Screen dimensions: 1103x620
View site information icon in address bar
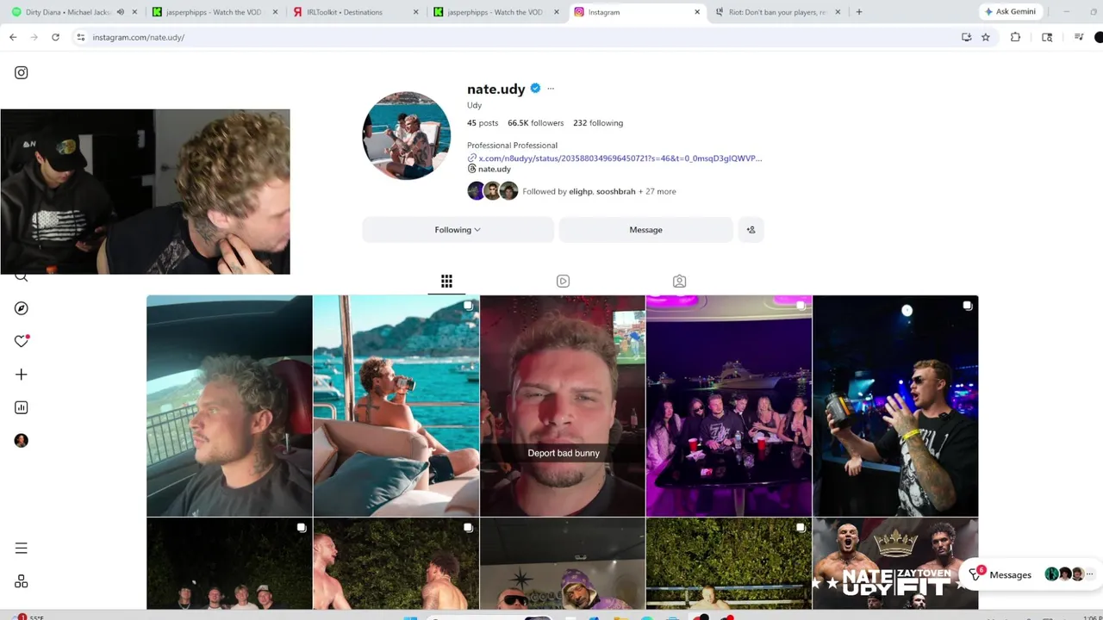coord(80,37)
